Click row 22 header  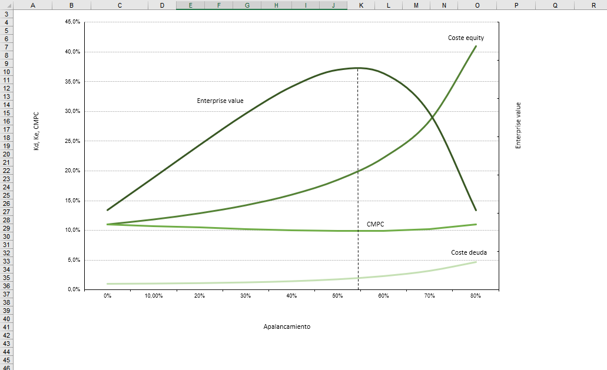6,170
